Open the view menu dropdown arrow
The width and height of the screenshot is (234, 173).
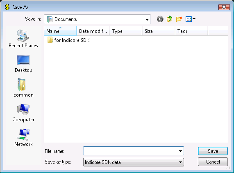[x=194, y=19]
